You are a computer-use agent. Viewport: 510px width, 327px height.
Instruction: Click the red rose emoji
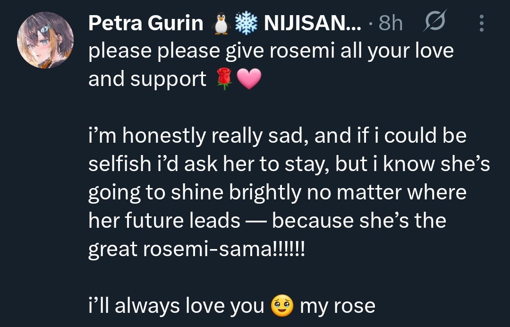[x=224, y=78]
